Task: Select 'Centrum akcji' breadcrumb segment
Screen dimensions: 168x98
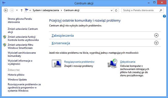Action: (72, 10)
